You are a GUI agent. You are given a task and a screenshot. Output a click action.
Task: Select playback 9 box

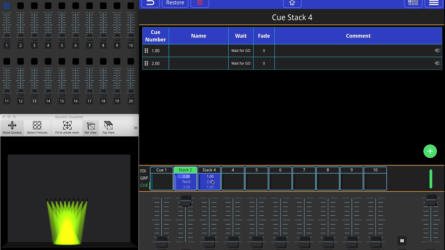351,178
